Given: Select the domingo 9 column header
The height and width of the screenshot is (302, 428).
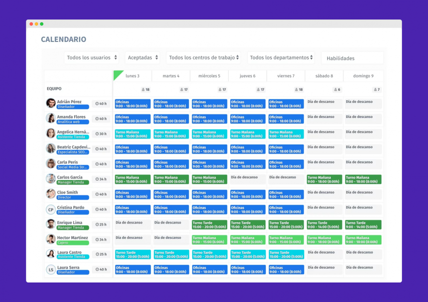Looking at the screenshot, I should [x=363, y=76].
